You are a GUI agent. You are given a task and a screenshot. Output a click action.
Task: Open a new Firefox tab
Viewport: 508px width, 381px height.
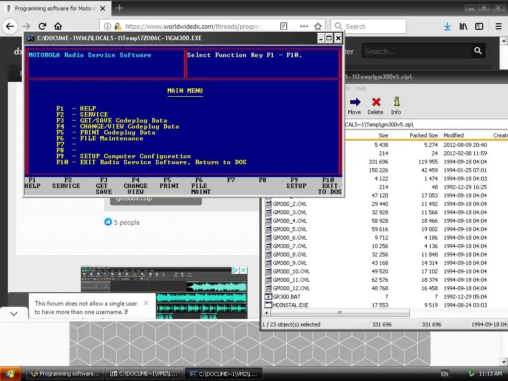(x=119, y=8)
